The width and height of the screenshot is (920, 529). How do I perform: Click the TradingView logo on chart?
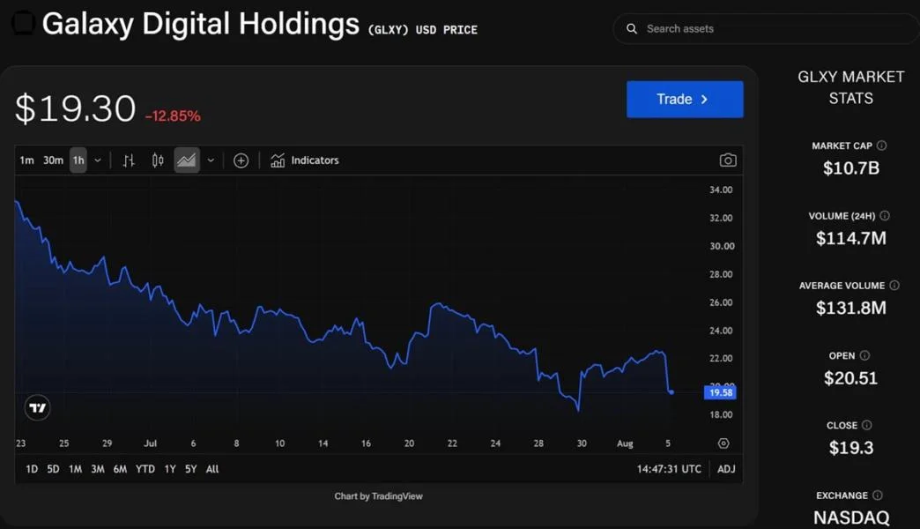click(38, 407)
